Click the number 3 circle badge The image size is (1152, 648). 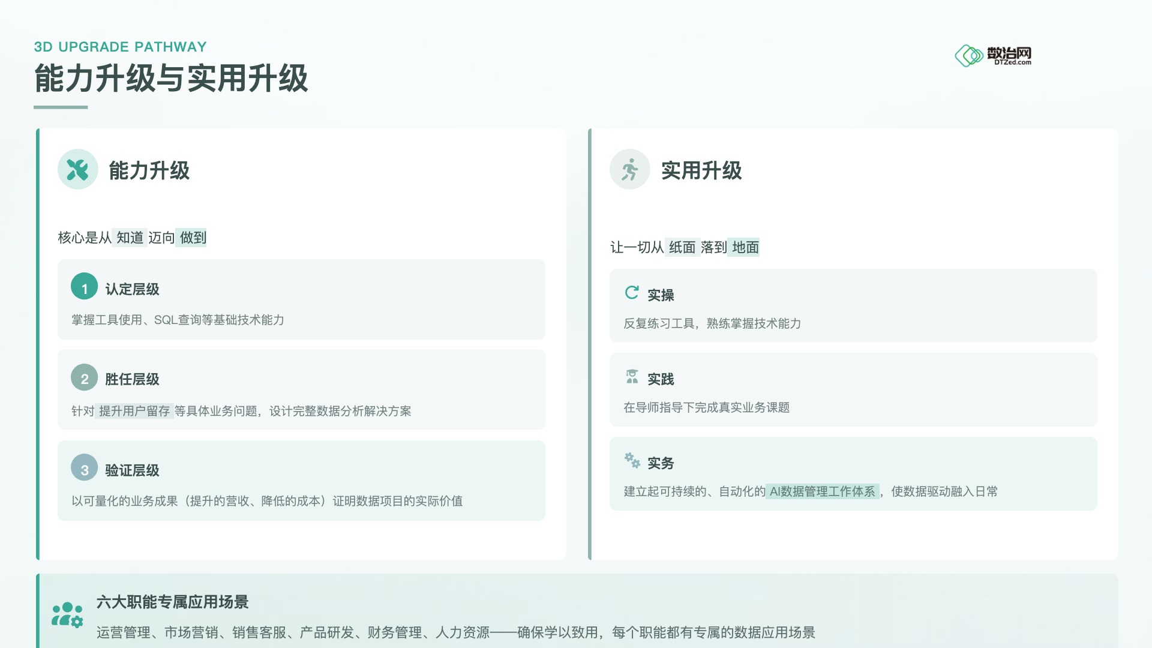(x=84, y=469)
